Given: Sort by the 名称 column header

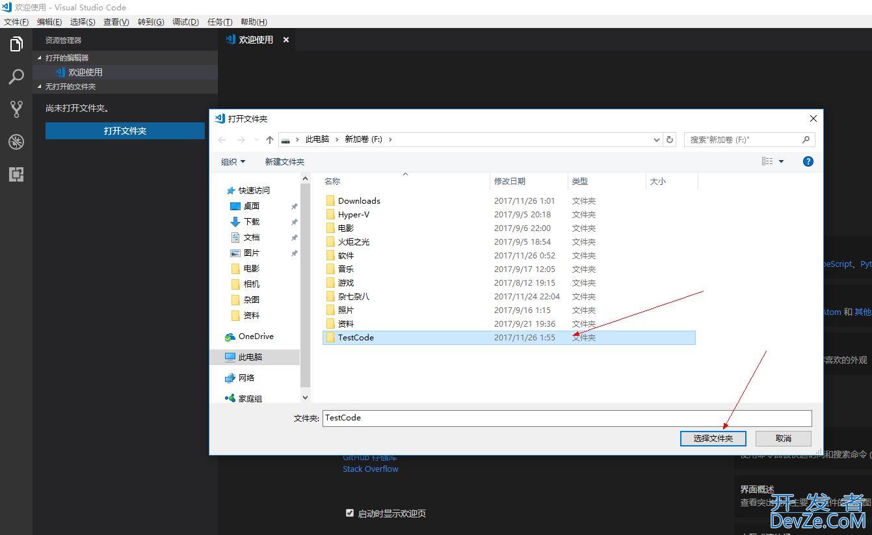Looking at the screenshot, I should tap(406, 181).
